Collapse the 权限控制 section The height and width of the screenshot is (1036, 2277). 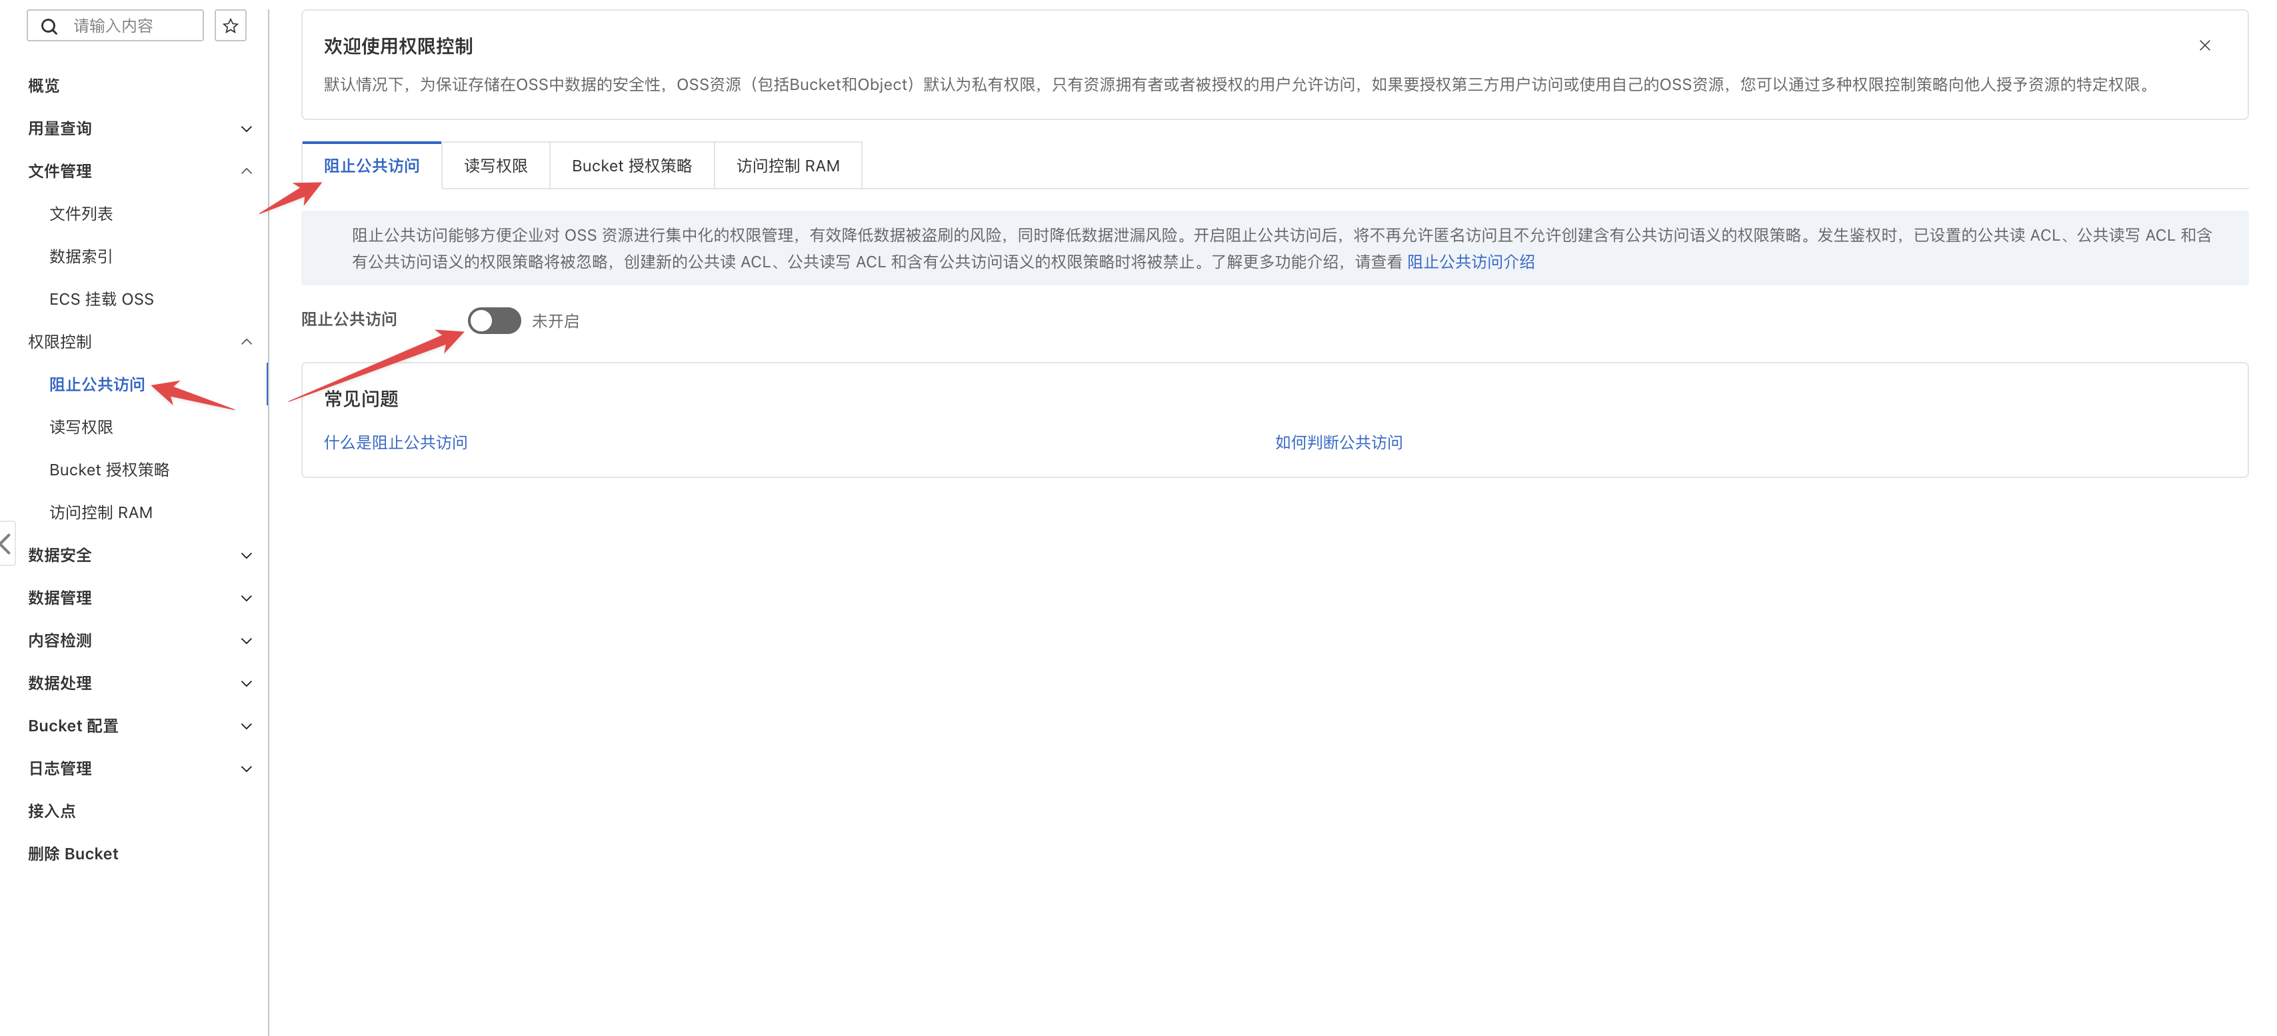tap(246, 342)
